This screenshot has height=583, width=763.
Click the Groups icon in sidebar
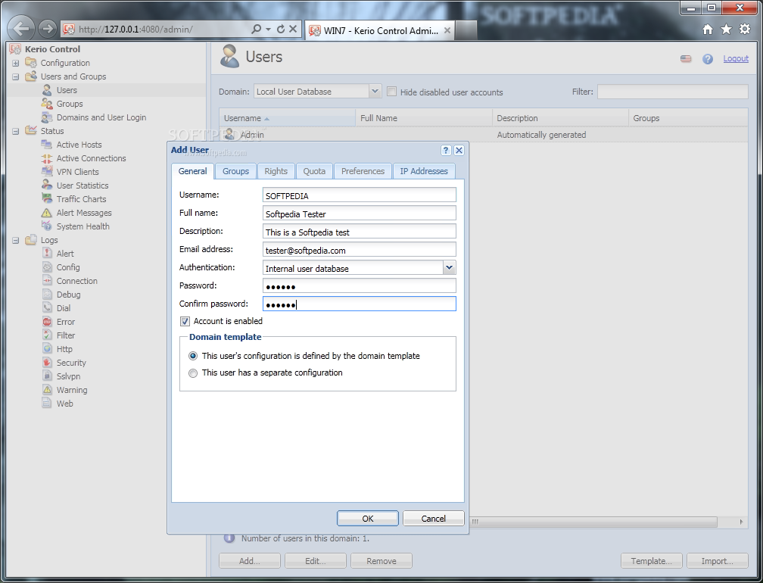pyautogui.click(x=47, y=104)
